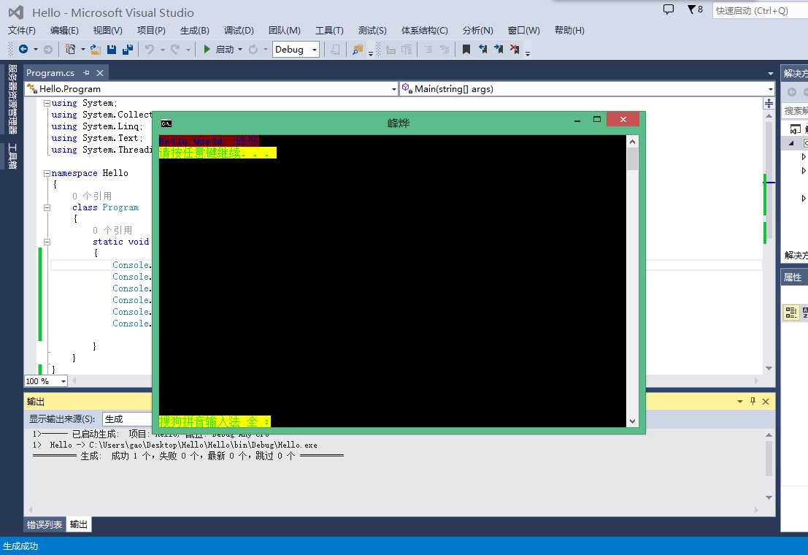Click the Save All icon

coord(128,49)
